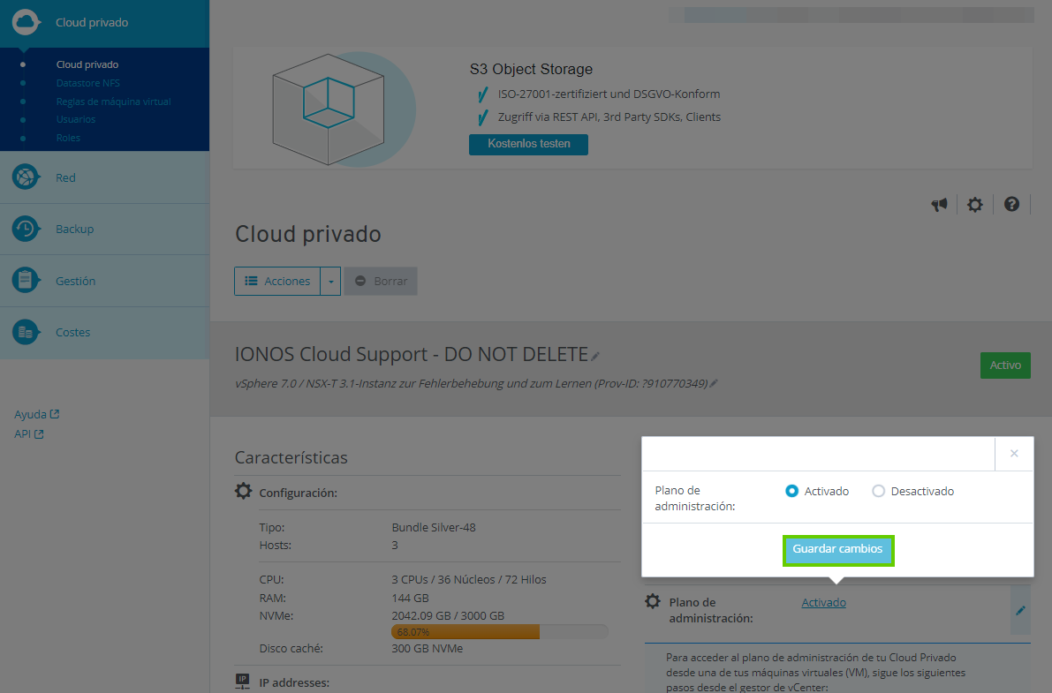The image size is (1052, 693).
Task: Click the Acciones button
Action: coord(277,281)
